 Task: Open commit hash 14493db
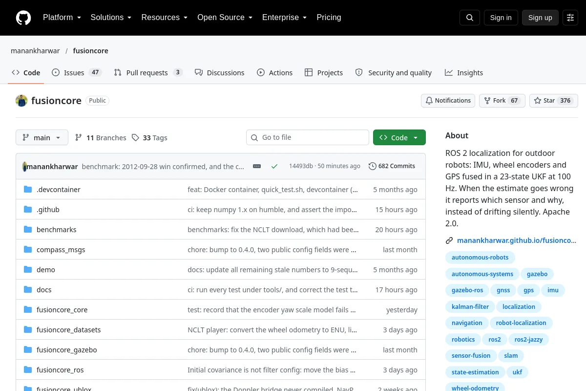click(x=301, y=166)
